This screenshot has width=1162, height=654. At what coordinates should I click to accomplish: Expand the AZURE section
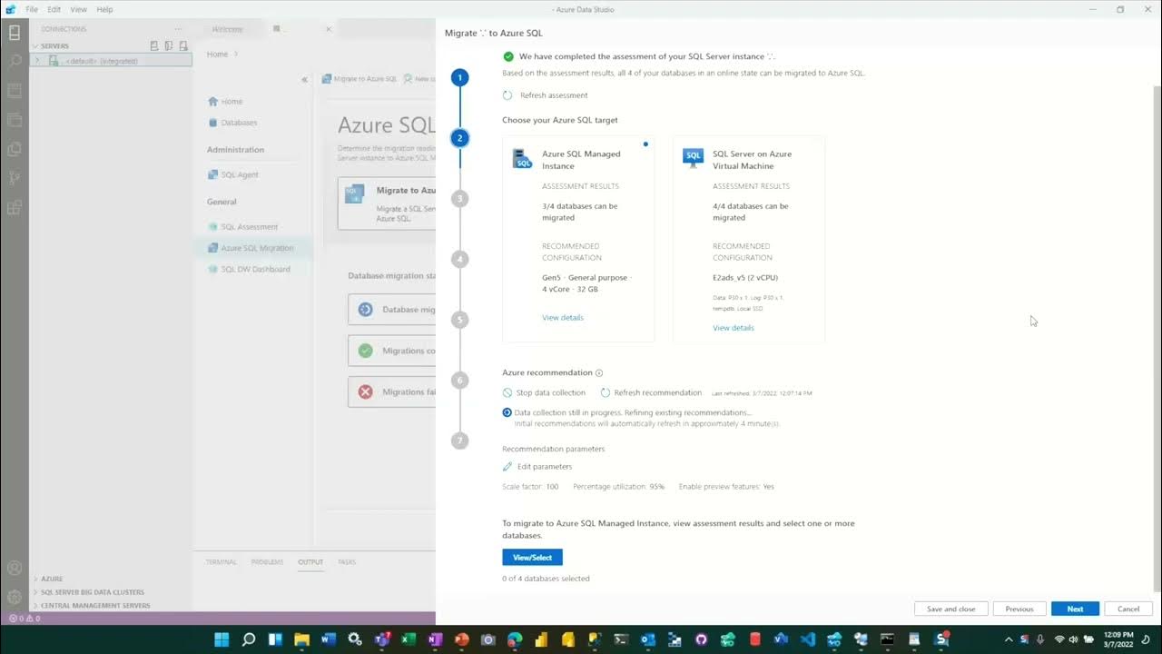coord(52,579)
